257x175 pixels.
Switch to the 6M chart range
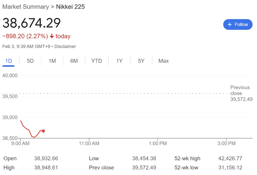[74, 61]
